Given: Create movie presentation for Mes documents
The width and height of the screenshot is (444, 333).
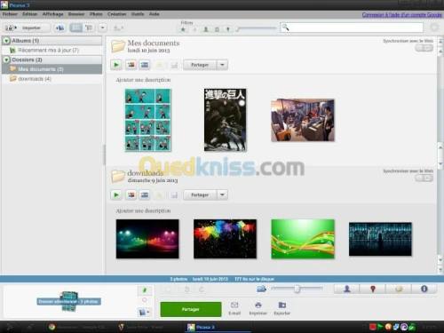Looking at the screenshot, I should pyautogui.click(x=145, y=65).
